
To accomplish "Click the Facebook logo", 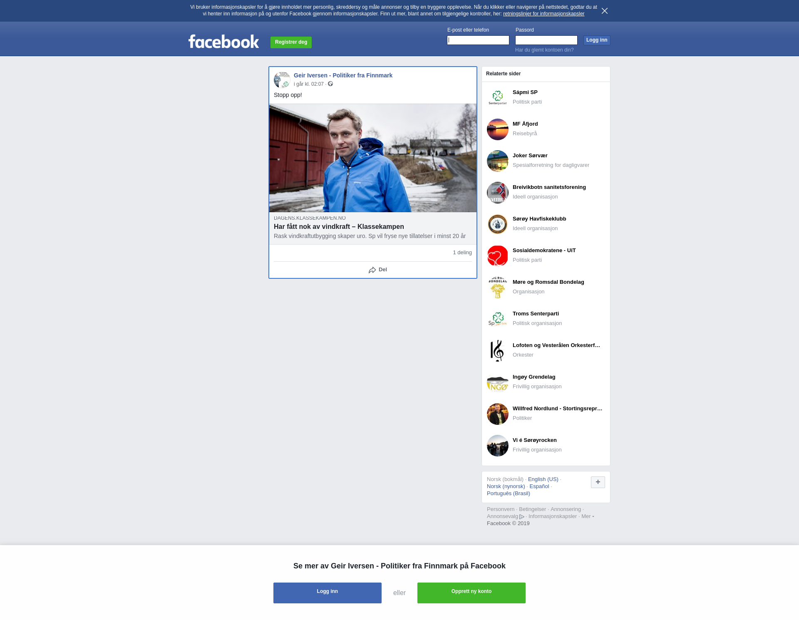I will tap(223, 42).
